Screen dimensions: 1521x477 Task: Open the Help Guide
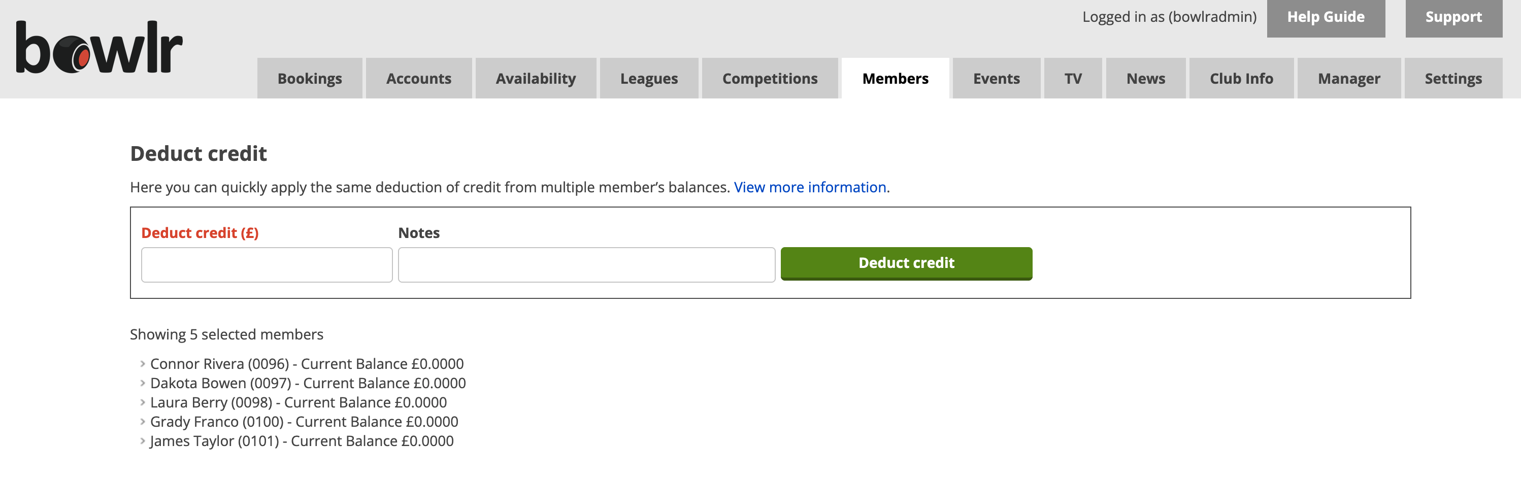pyautogui.click(x=1326, y=17)
